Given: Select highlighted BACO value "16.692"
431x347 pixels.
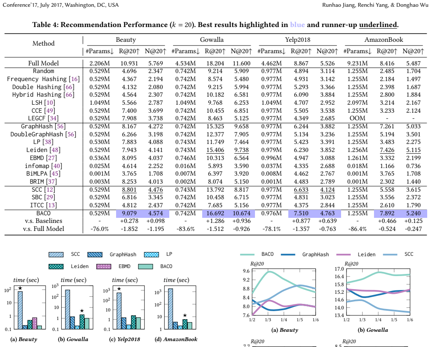Looking at the screenshot, I should 215,213.
